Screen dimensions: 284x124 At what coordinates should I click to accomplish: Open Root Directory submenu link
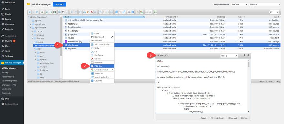point(8,77)
